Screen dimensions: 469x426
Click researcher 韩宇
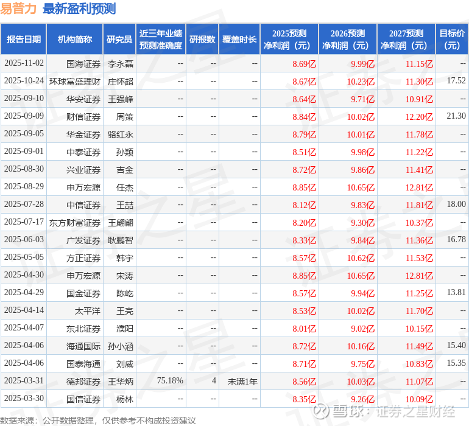(125, 258)
